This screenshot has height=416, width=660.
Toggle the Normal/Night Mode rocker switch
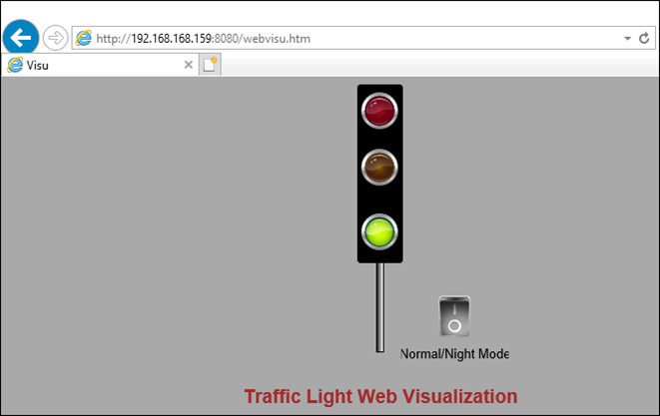tap(454, 316)
